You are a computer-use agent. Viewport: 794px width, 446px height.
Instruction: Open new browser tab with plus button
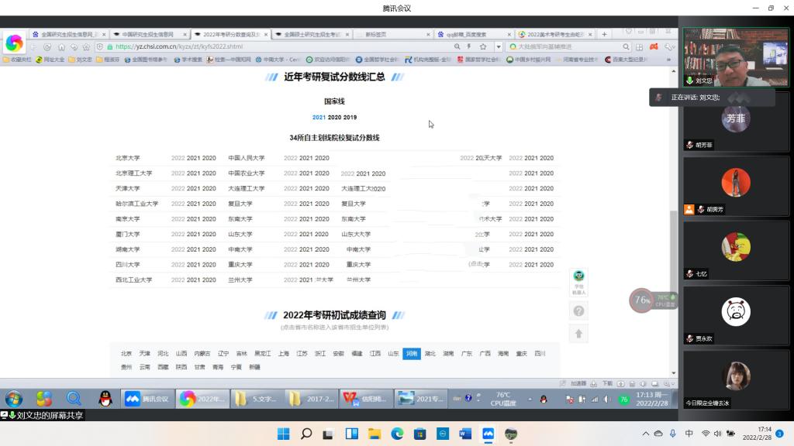tap(605, 34)
